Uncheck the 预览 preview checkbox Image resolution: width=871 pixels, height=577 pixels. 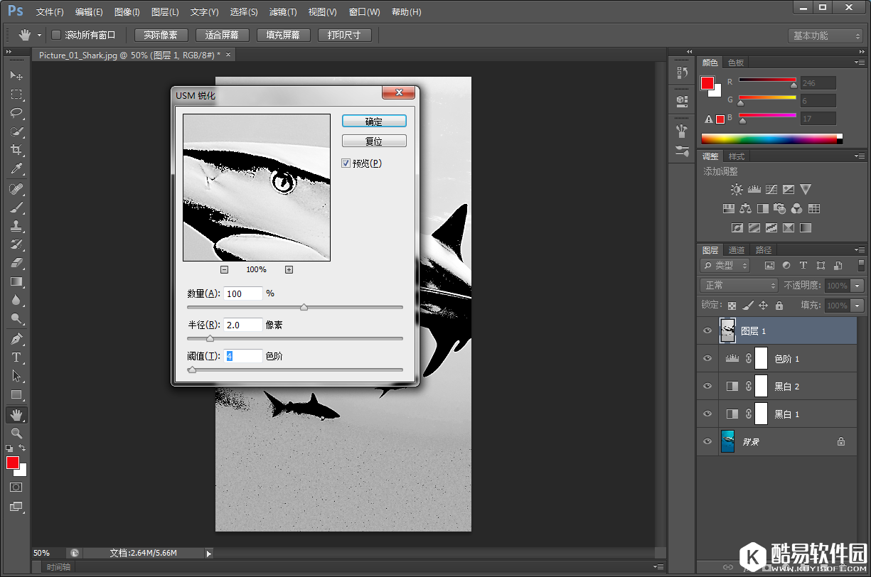point(346,163)
